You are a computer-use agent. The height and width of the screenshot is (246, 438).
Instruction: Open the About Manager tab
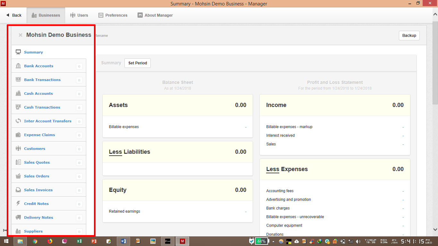(155, 15)
